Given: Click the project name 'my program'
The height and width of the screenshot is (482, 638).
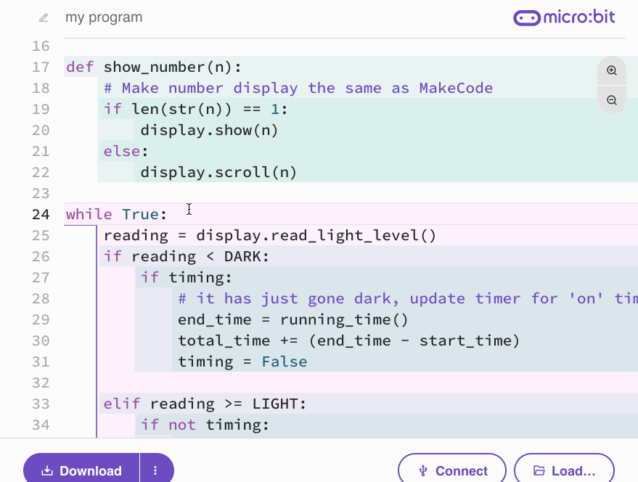Looking at the screenshot, I should tap(104, 17).
